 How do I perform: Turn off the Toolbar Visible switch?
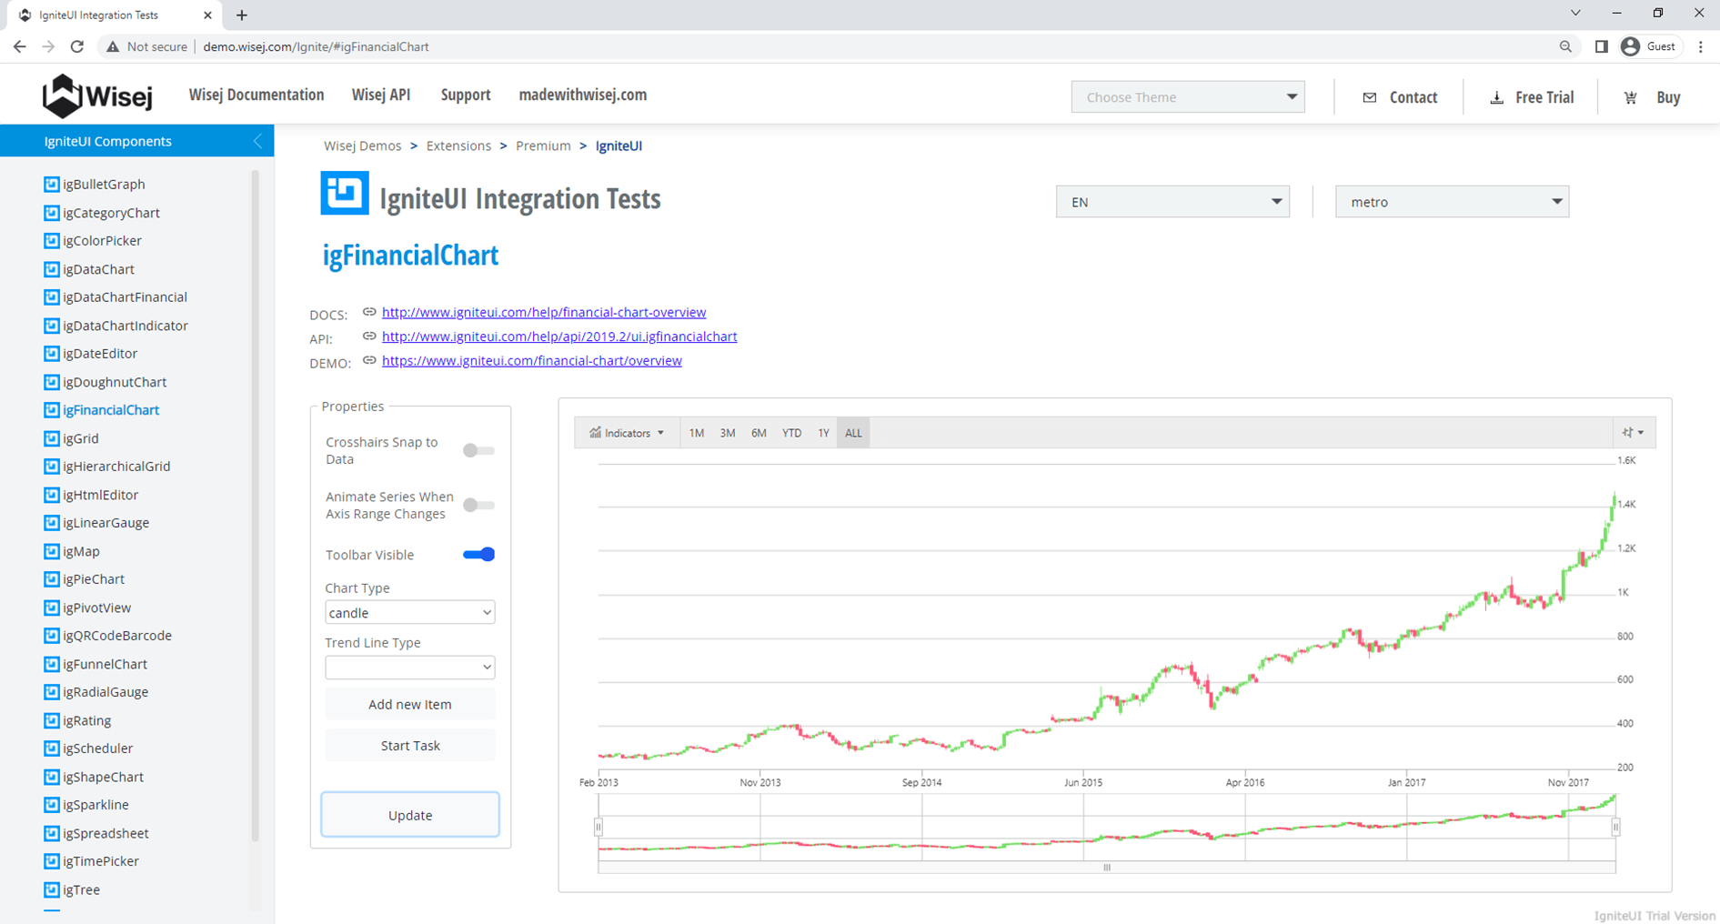(x=478, y=555)
